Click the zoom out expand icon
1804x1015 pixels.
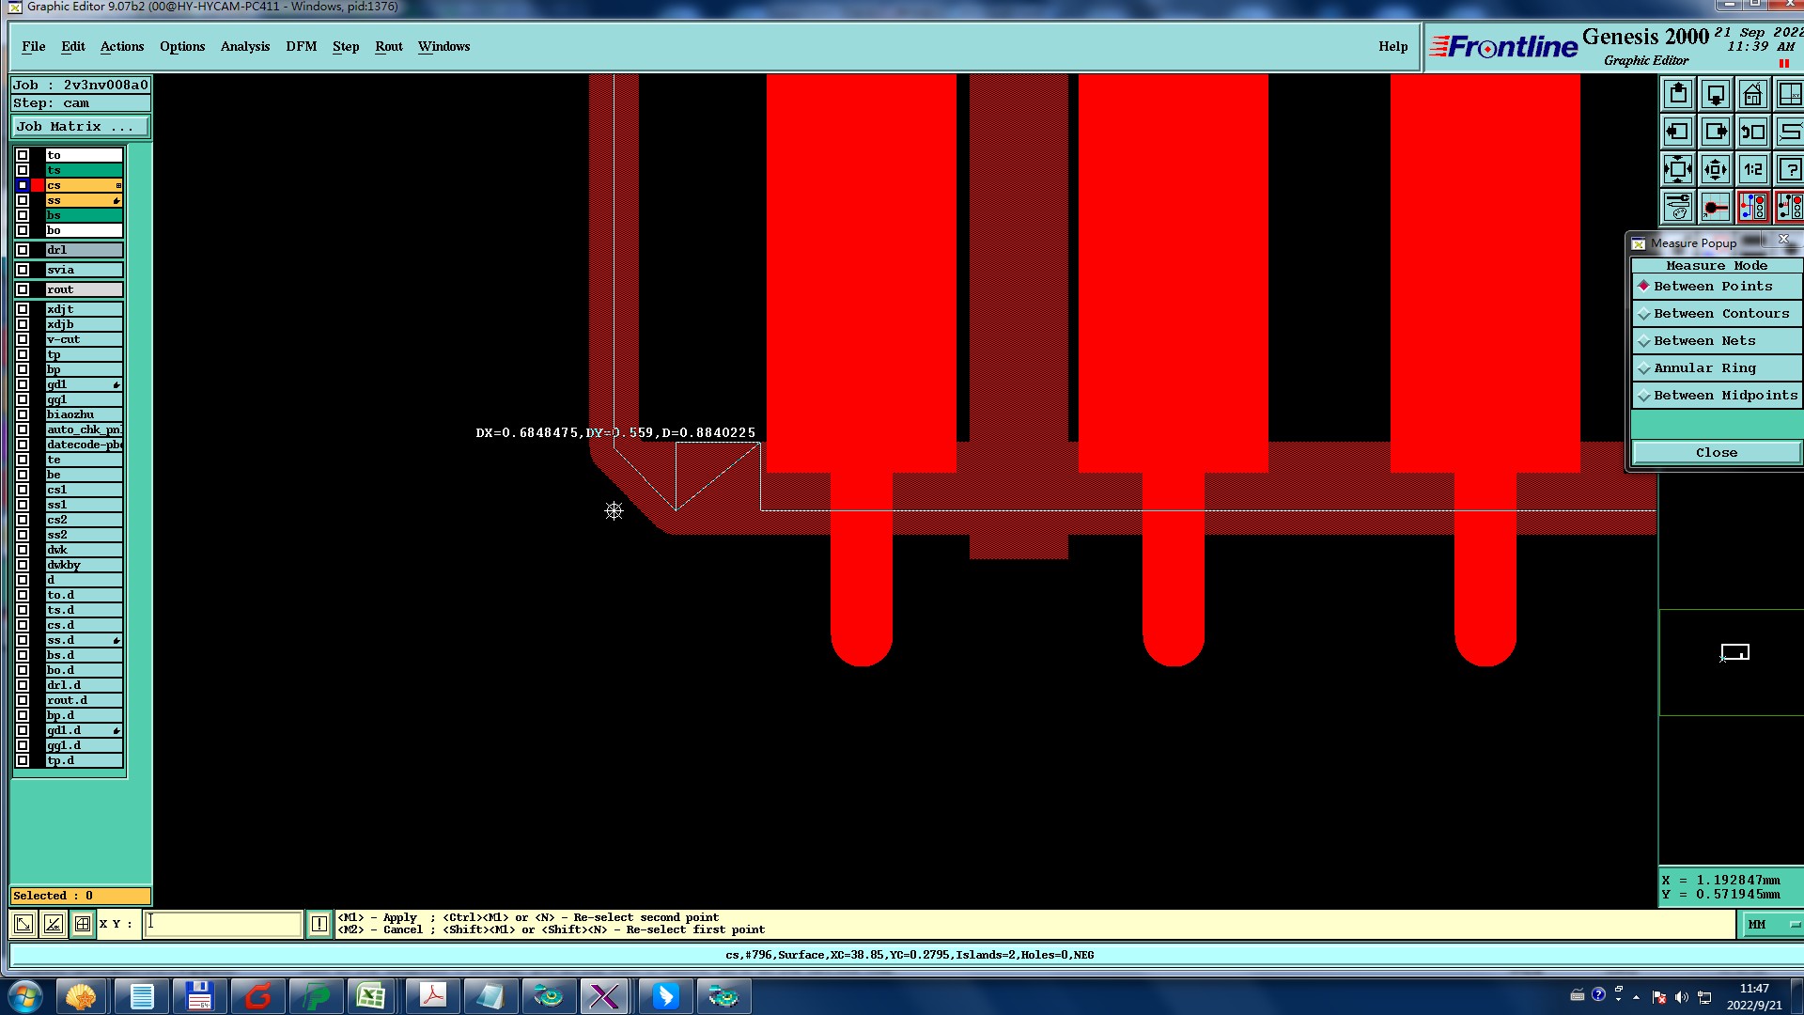click(x=1678, y=170)
